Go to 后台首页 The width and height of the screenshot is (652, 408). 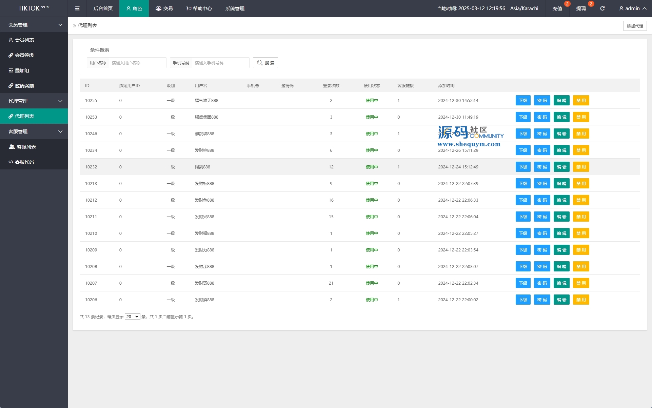click(103, 8)
